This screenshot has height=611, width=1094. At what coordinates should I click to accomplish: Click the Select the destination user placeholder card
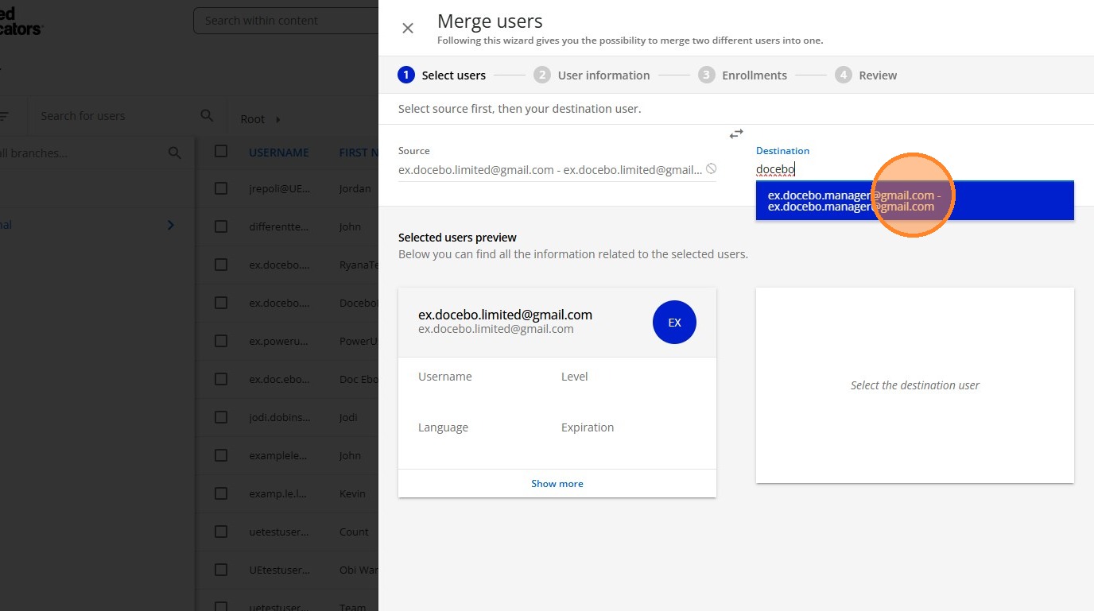[x=914, y=385]
